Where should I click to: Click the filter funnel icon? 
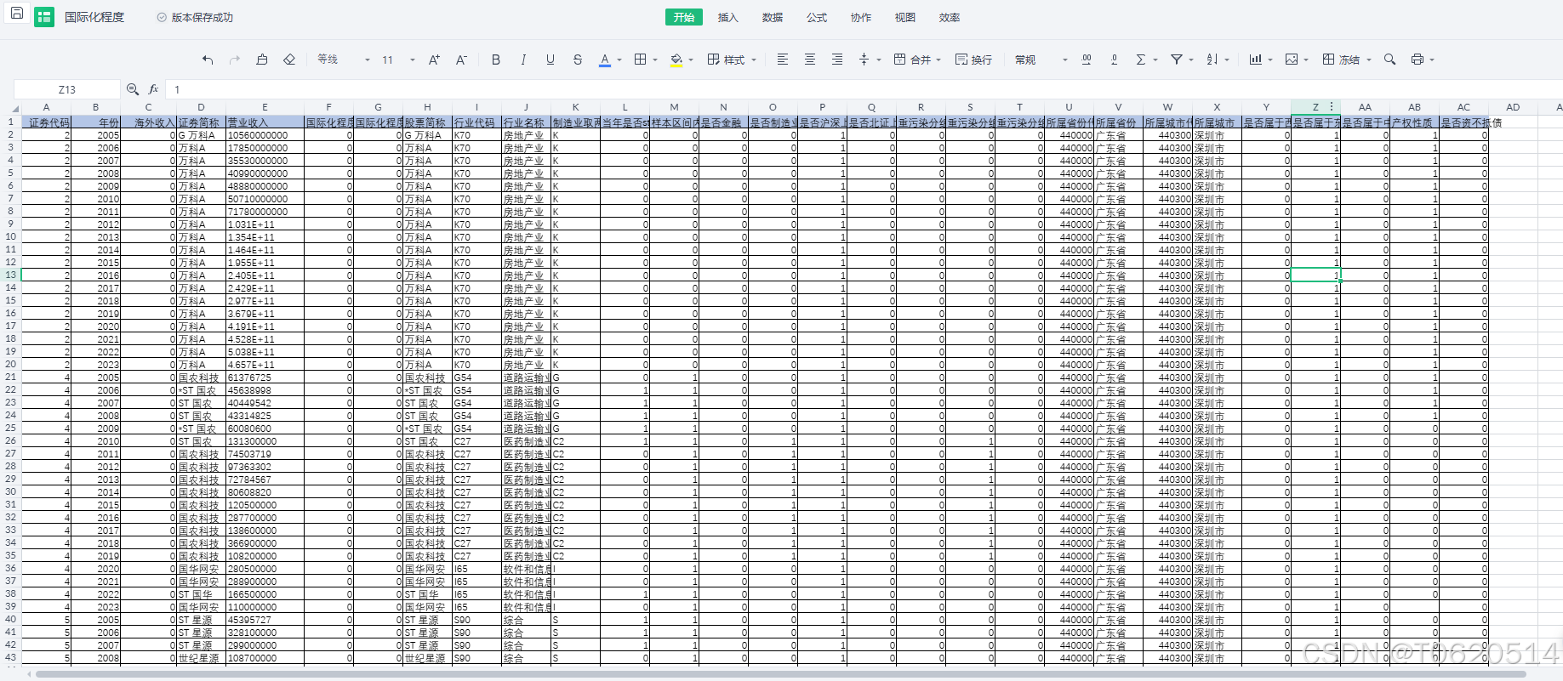[1177, 60]
